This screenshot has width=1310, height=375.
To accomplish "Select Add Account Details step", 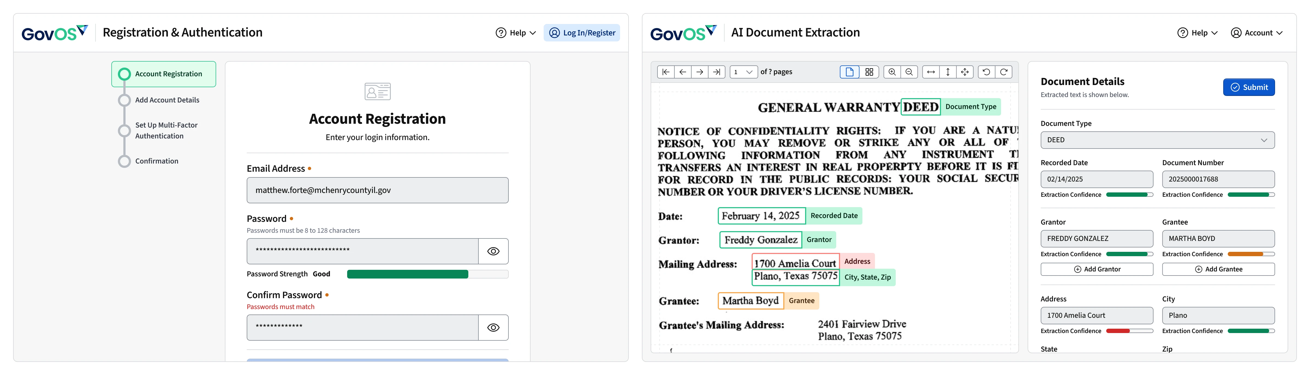I will (167, 100).
